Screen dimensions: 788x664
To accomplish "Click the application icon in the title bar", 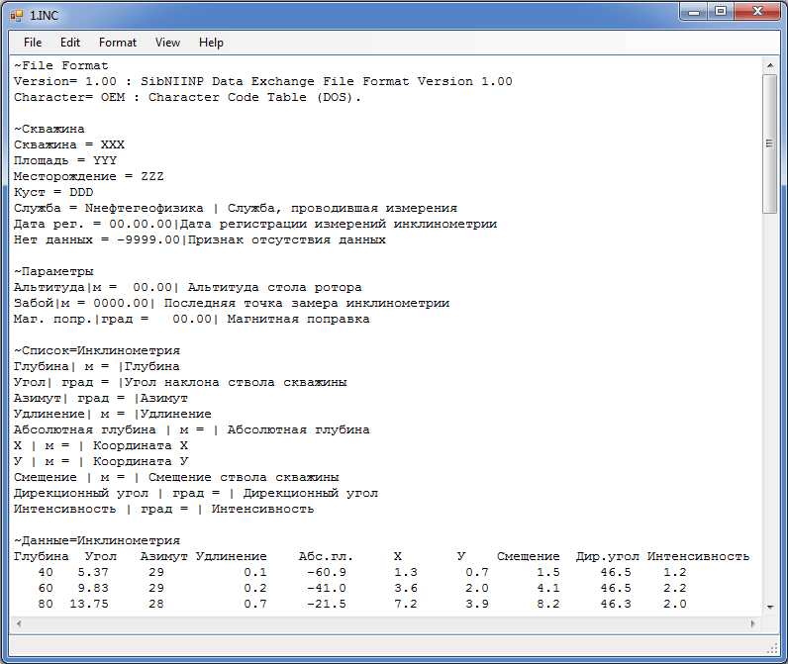I will (x=17, y=15).
